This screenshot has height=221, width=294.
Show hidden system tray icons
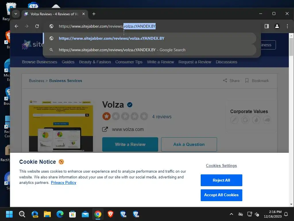pyautogui.click(x=231, y=214)
